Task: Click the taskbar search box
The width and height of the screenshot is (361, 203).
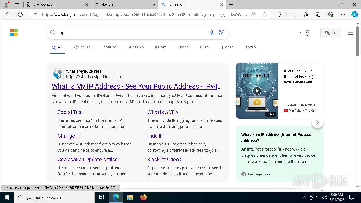Action: click(54, 197)
